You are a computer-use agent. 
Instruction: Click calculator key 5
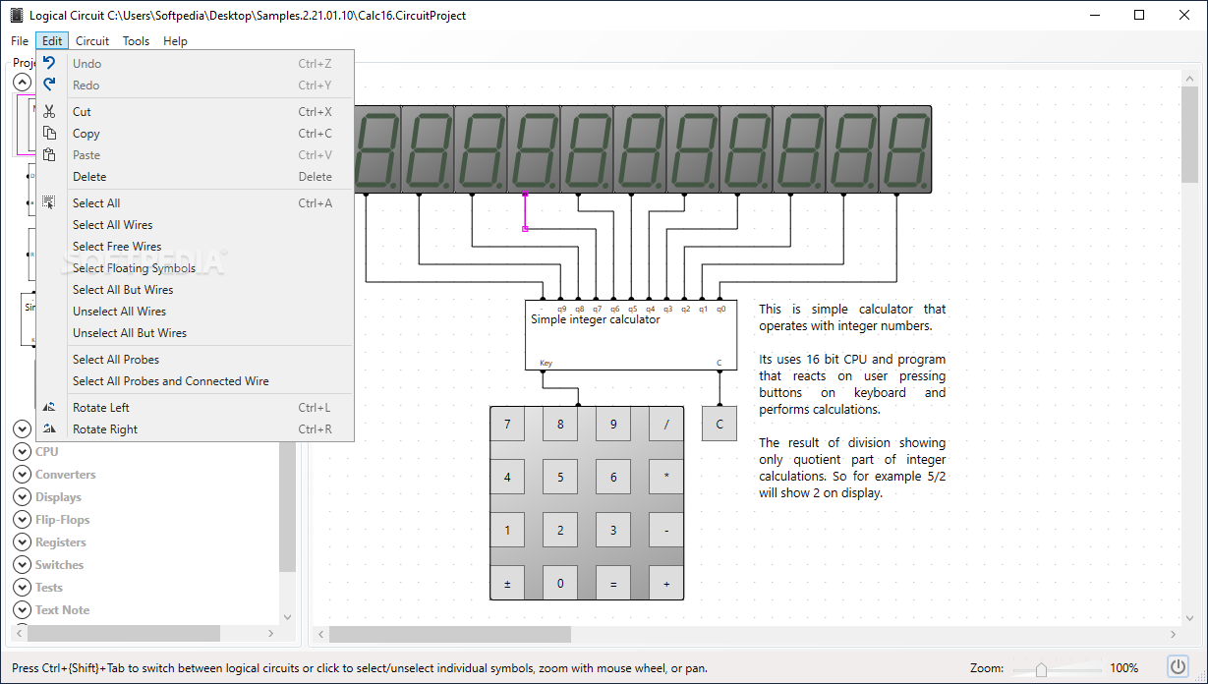pyautogui.click(x=560, y=478)
